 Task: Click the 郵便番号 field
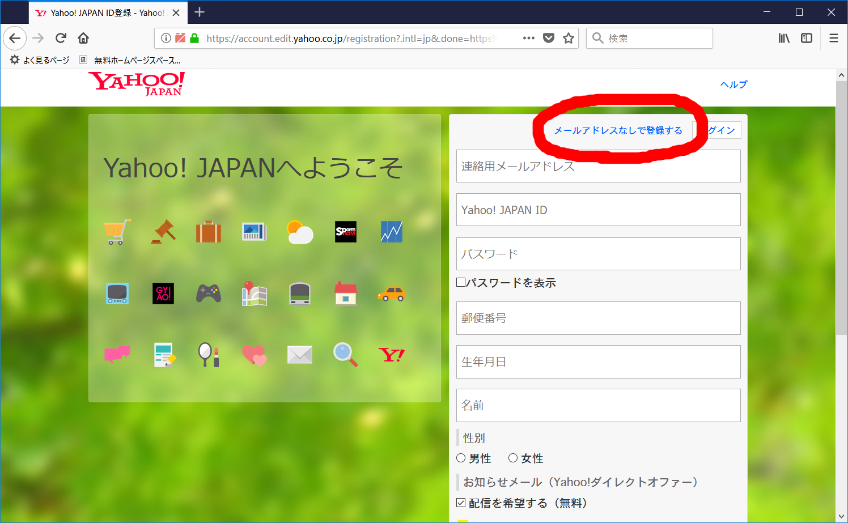pos(599,318)
